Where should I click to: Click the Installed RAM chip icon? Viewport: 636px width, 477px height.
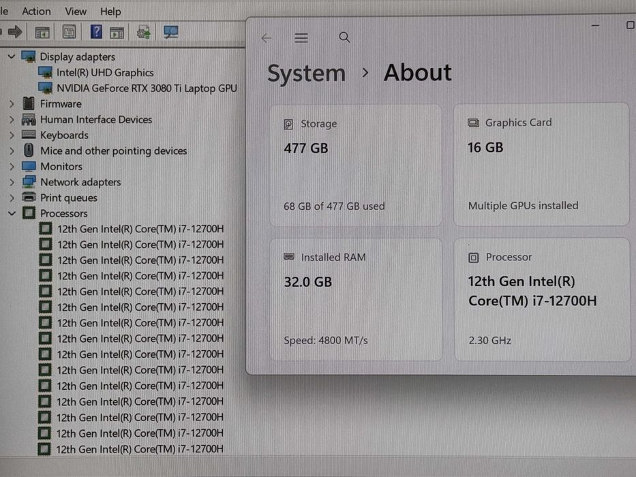tap(289, 257)
